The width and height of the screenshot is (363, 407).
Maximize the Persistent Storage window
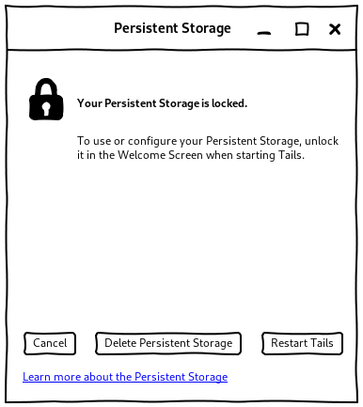pyautogui.click(x=302, y=29)
